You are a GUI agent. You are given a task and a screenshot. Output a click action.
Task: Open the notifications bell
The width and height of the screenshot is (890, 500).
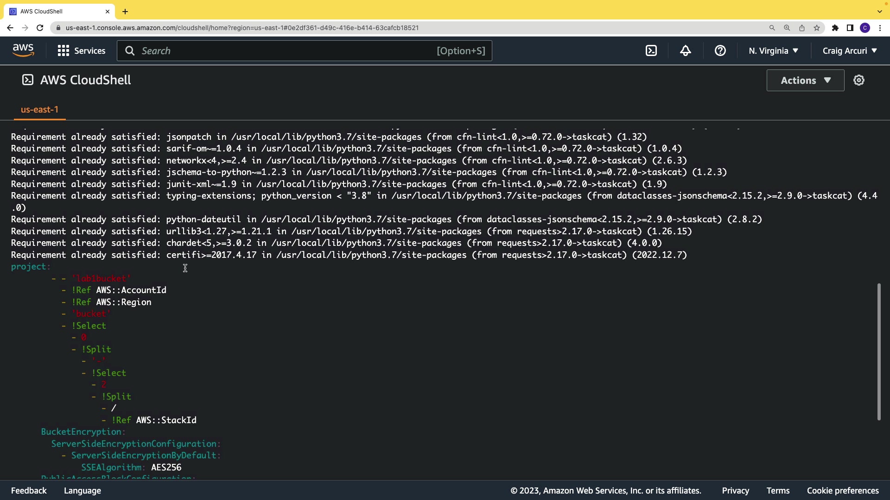coord(686,51)
